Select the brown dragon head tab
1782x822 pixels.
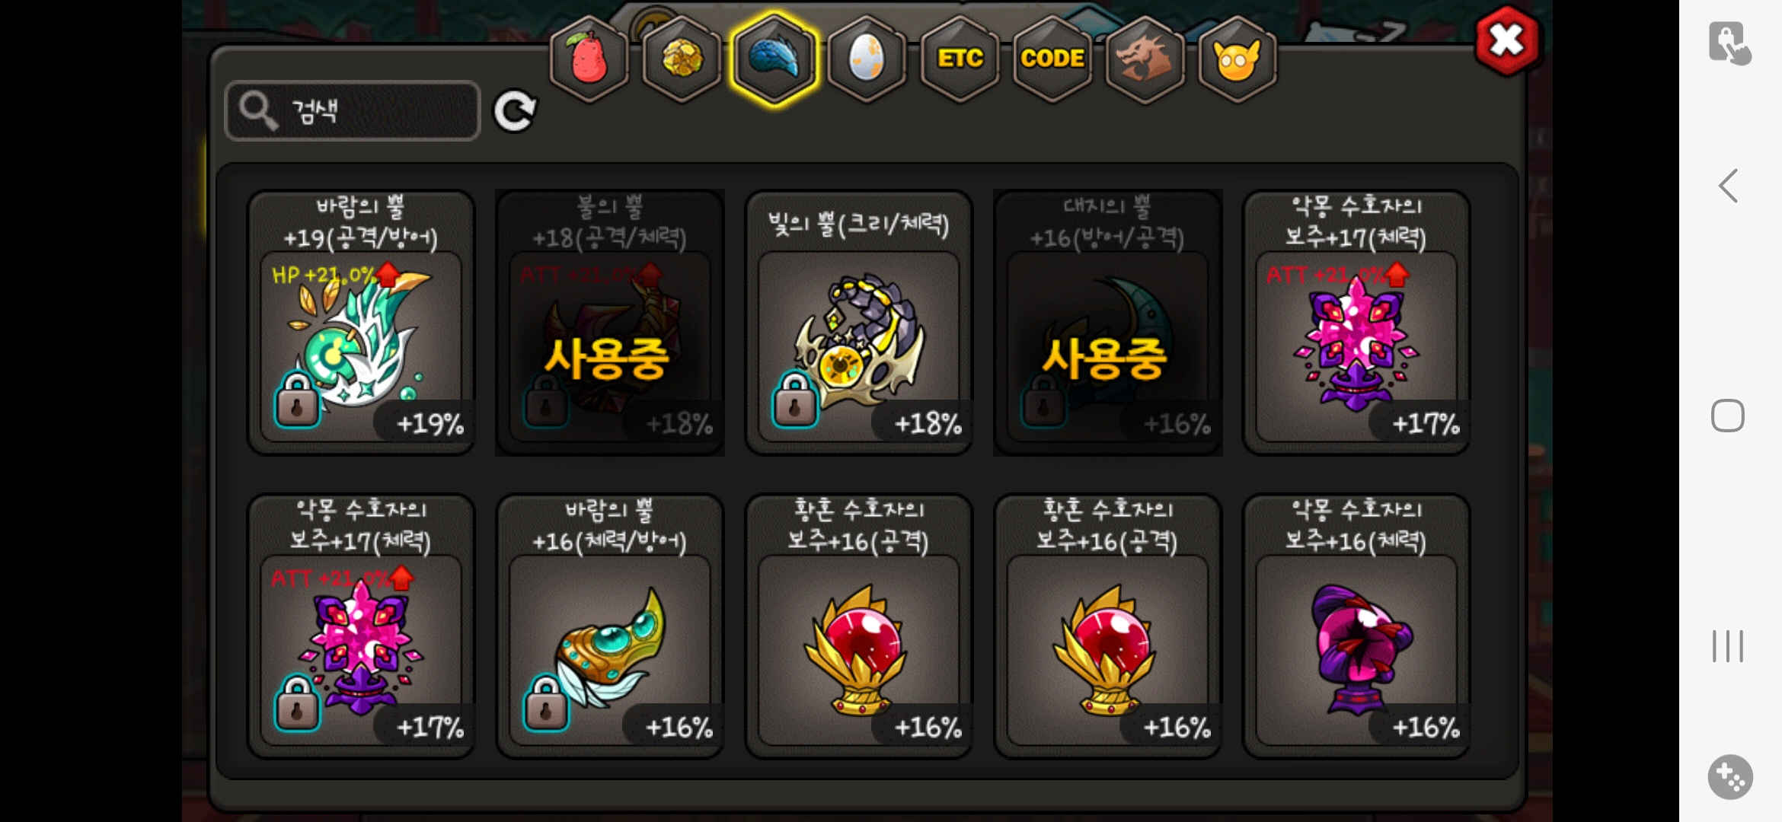[x=1145, y=59]
